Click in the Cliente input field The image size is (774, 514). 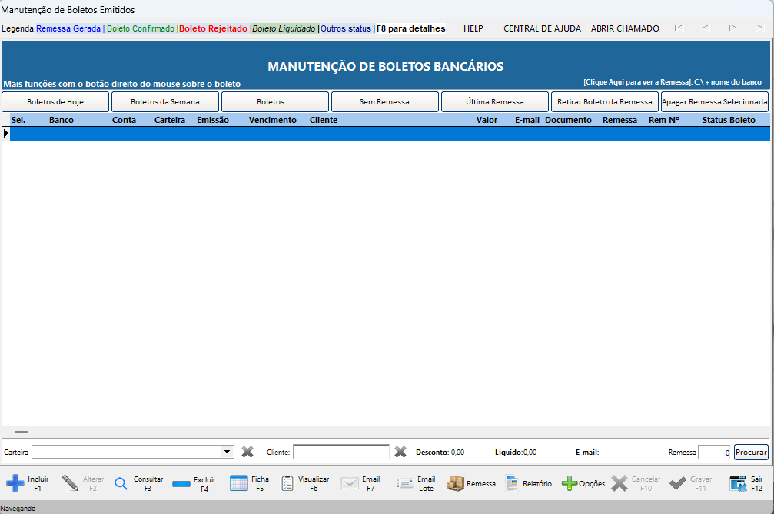point(341,452)
